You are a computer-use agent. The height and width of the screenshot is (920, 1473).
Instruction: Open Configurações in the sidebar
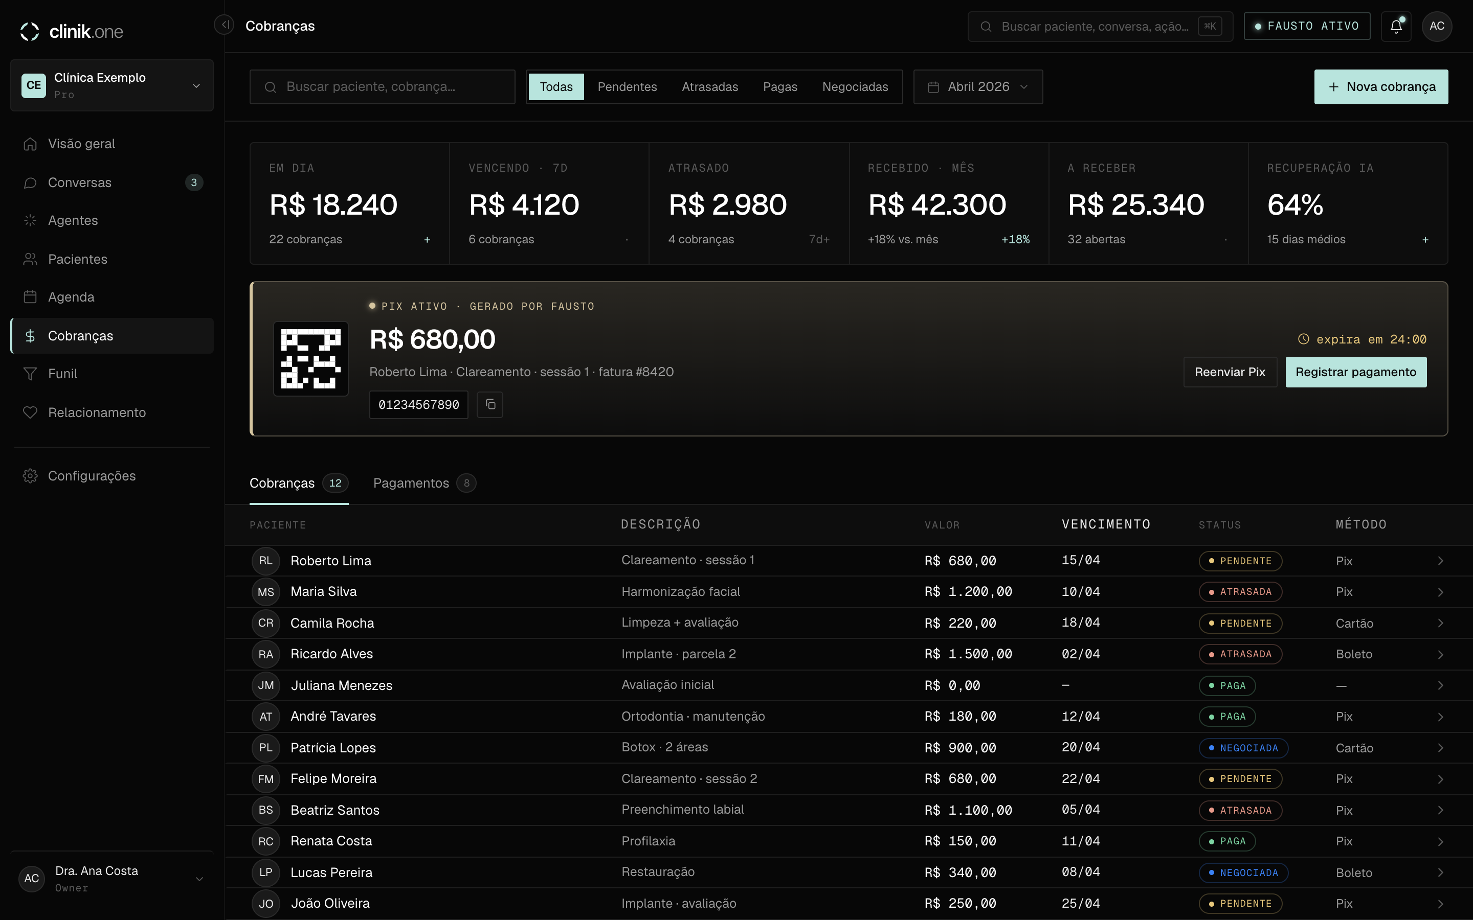pyautogui.click(x=112, y=476)
